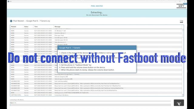Select the 'OS: Windows 11 x64' log row

[96, 31]
